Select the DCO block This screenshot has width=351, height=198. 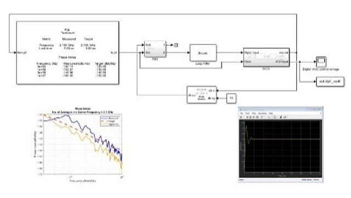pos(267,58)
